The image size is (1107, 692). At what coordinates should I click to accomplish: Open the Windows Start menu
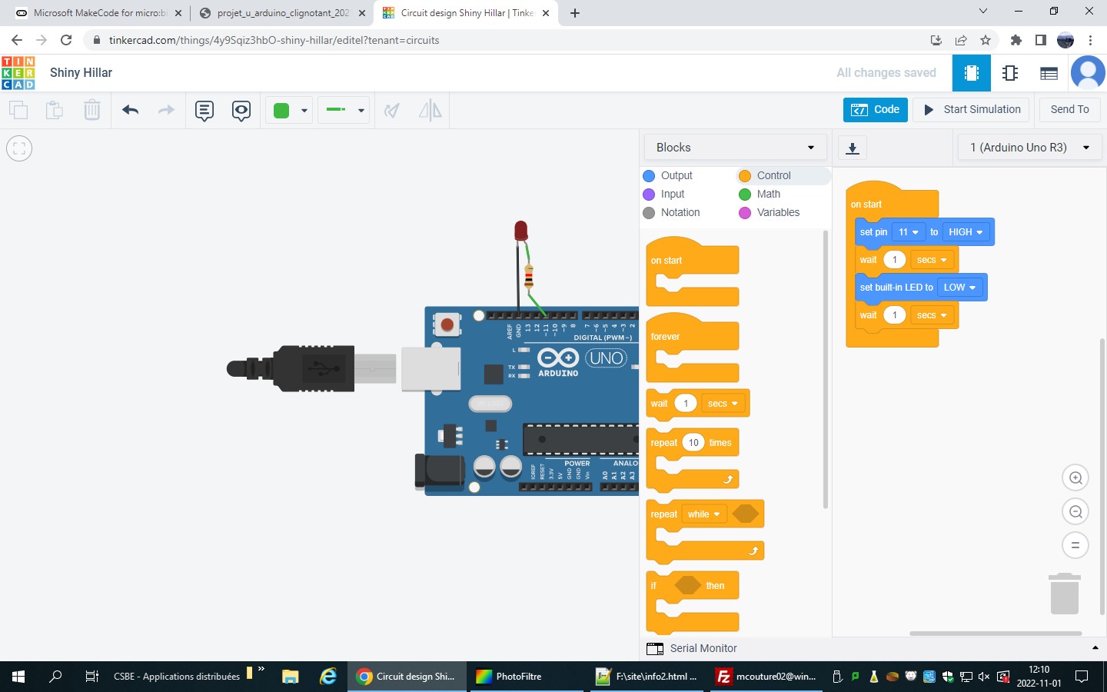[x=18, y=677]
